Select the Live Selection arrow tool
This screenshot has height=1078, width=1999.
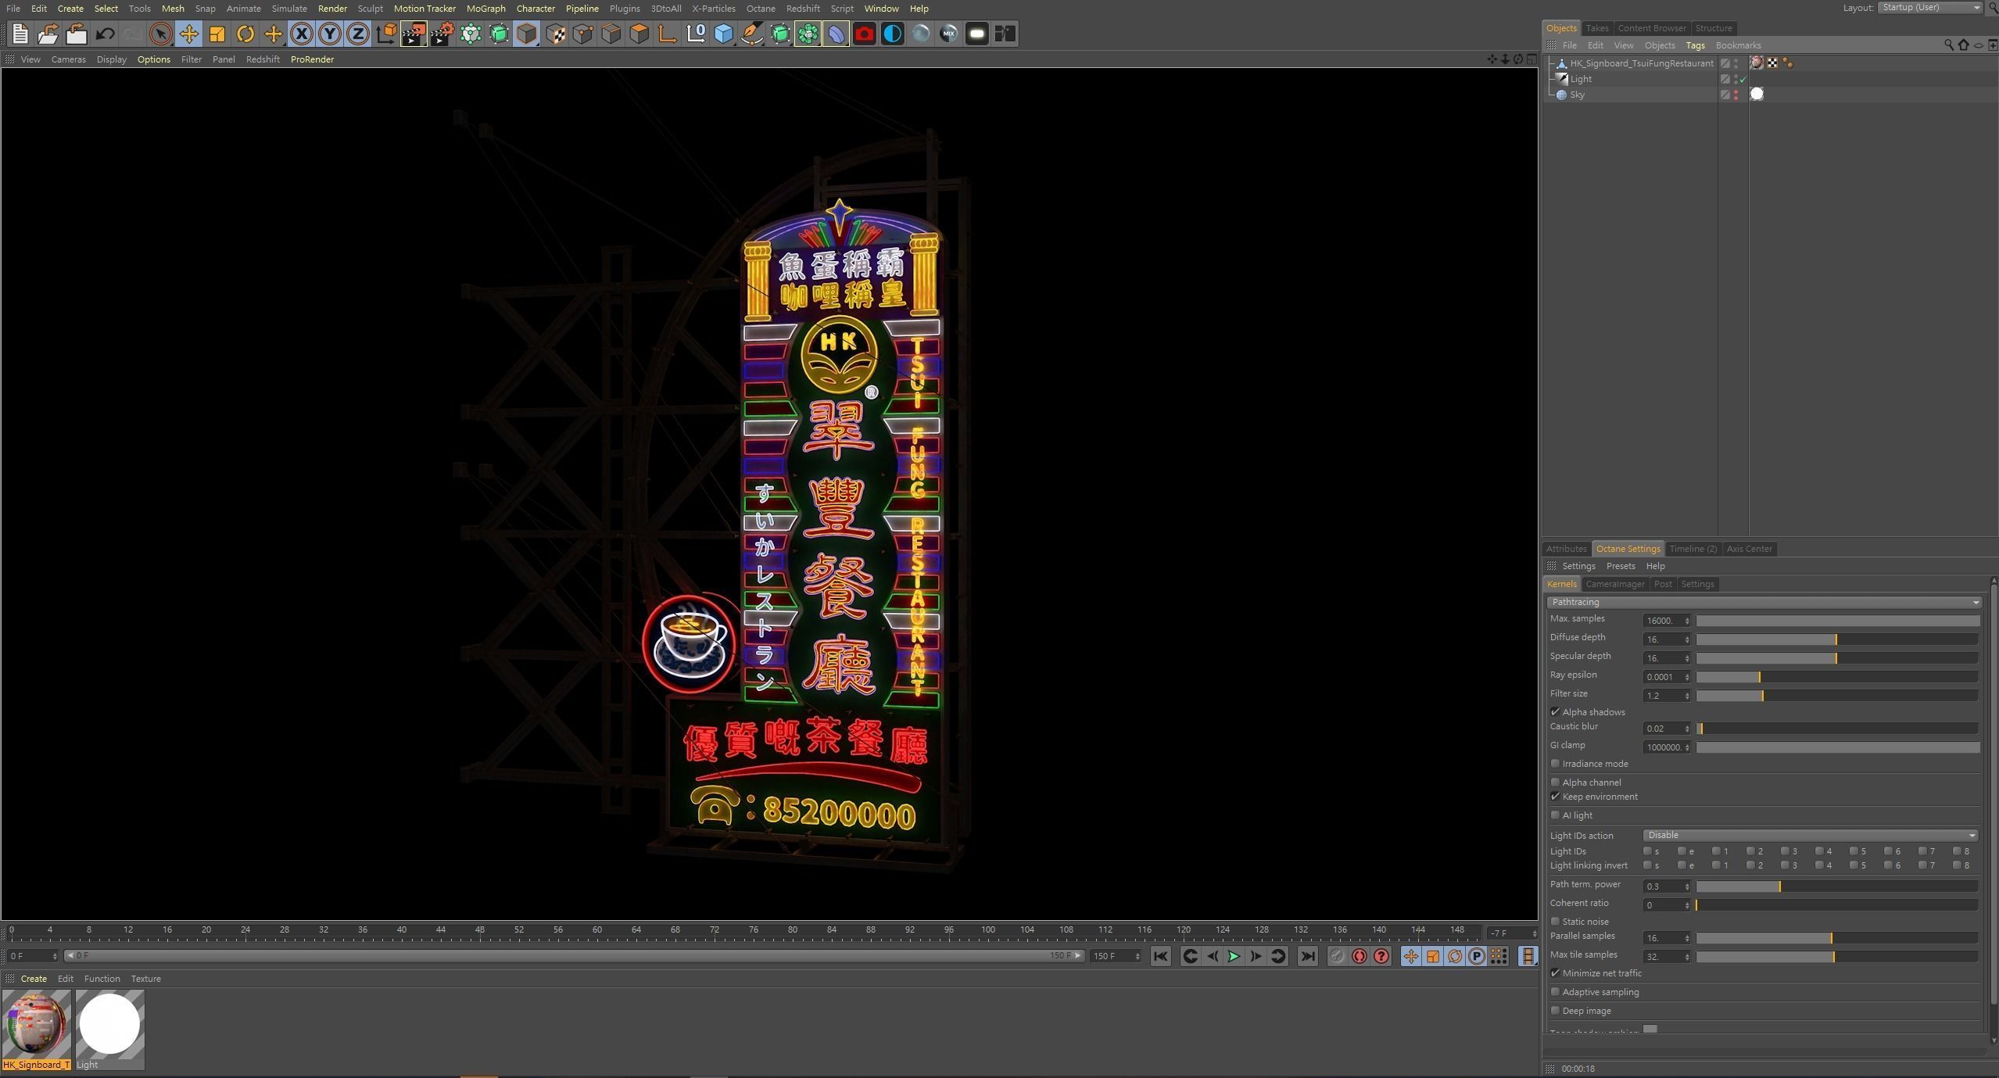point(160,34)
